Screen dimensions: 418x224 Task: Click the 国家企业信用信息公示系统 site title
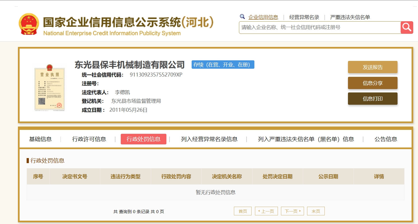coord(128,22)
